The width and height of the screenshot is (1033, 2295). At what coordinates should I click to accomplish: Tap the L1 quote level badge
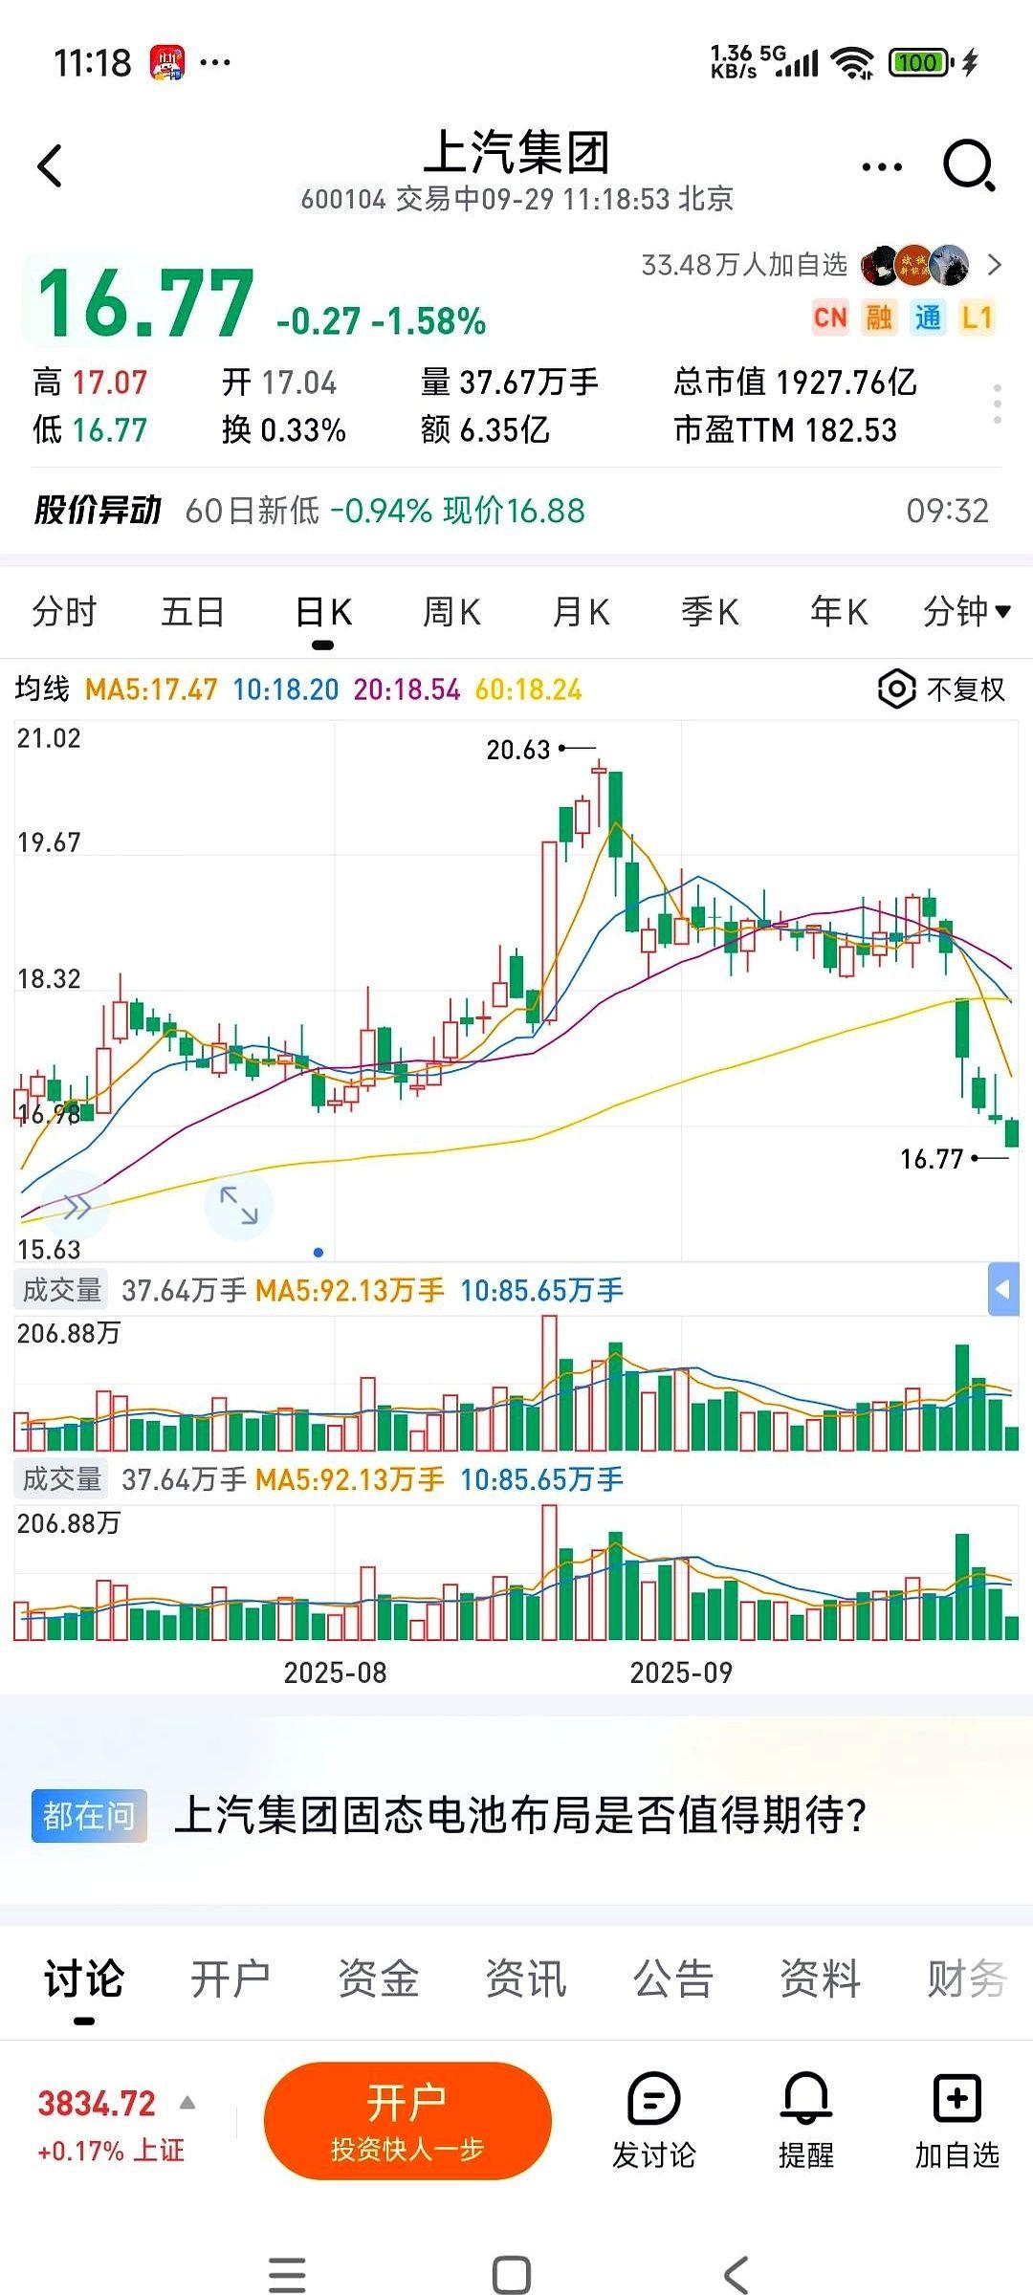pos(977,317)
